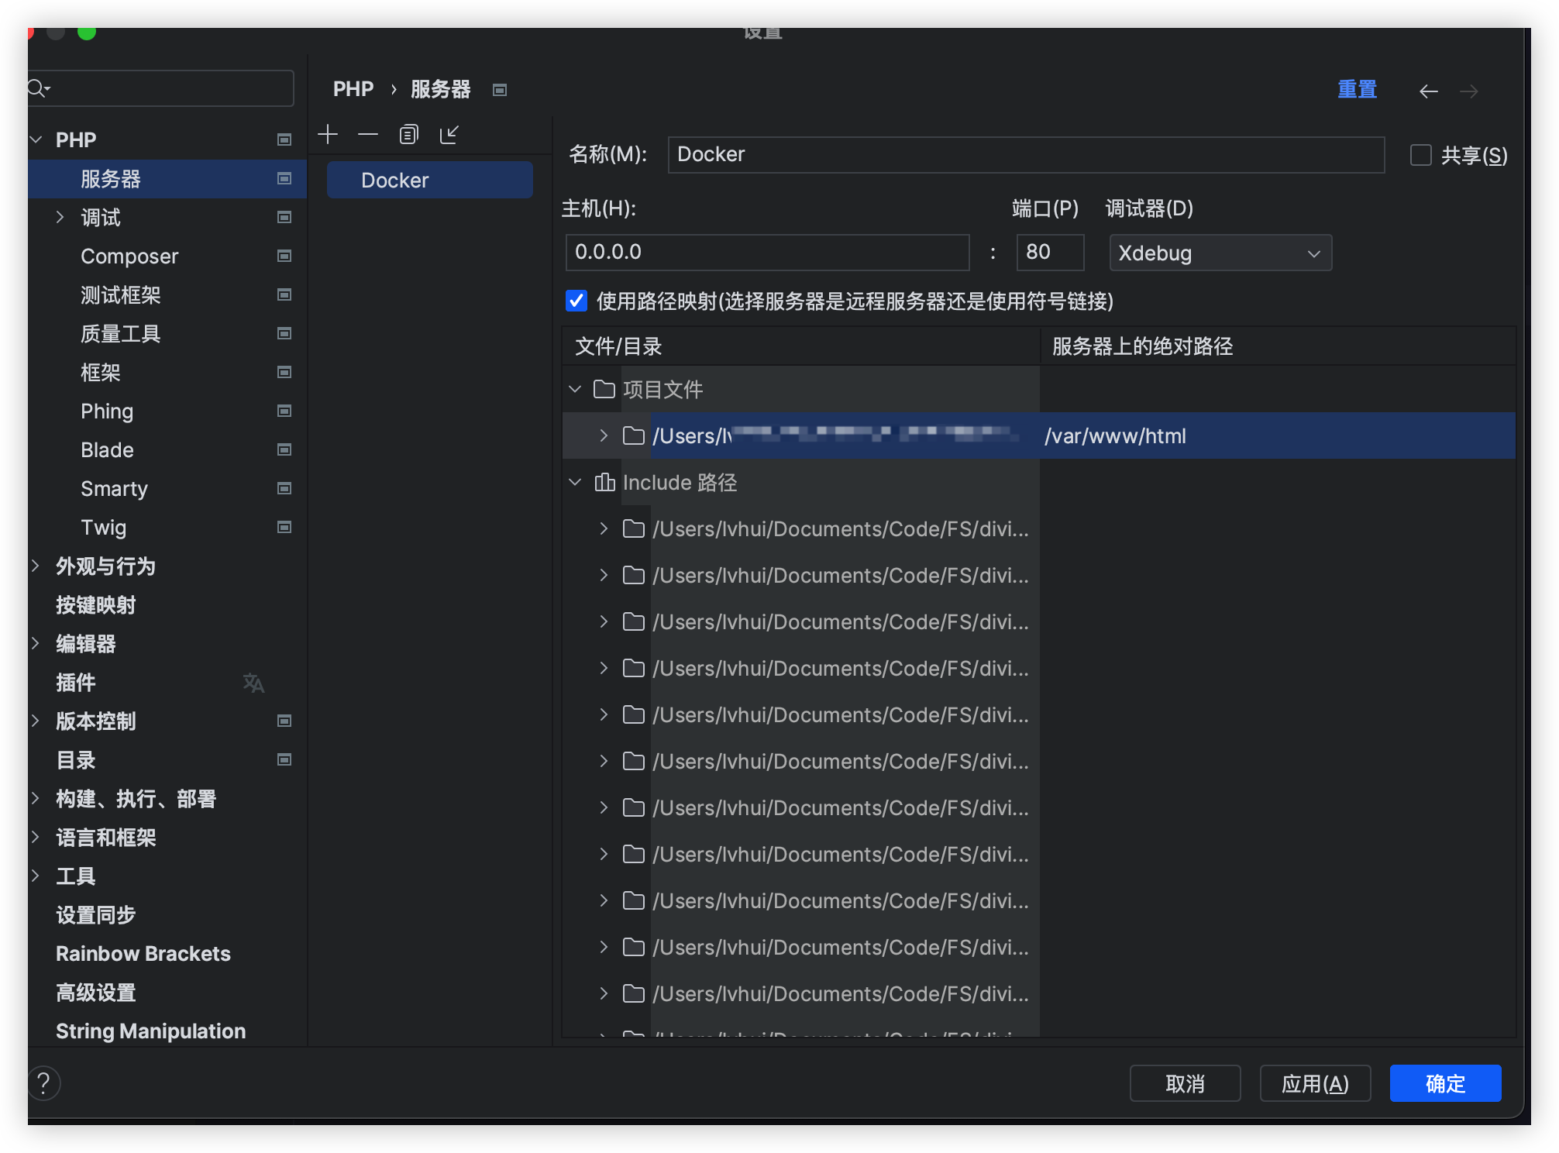Screen dimensions: 1559x1153
Task: Click project-level icon beside Composer
Action: pos(284,256)
